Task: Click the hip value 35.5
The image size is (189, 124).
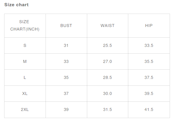Action: click(x=149, y=61)
